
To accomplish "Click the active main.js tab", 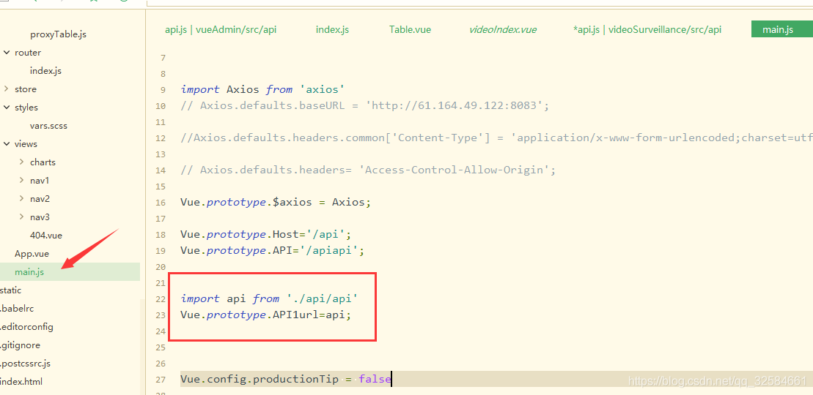I will click(778, 29).
